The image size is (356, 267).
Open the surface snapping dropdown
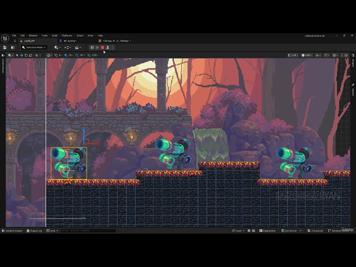pos(48,55)
